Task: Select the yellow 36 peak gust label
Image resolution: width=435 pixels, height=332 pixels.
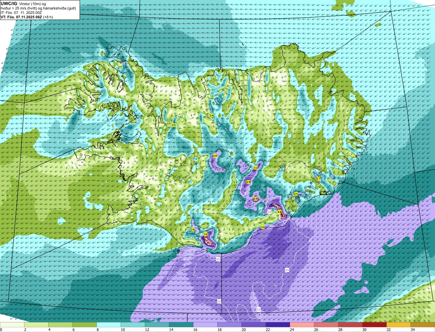Action: (x=206, y=234)
